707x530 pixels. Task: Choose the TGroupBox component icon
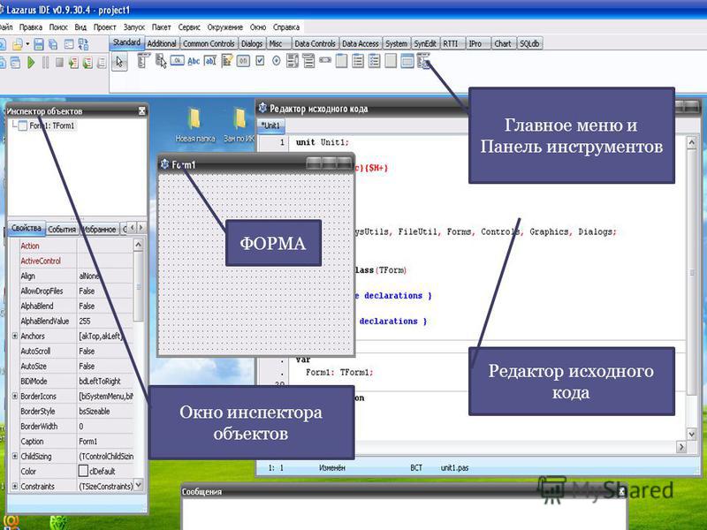point(342,60)
